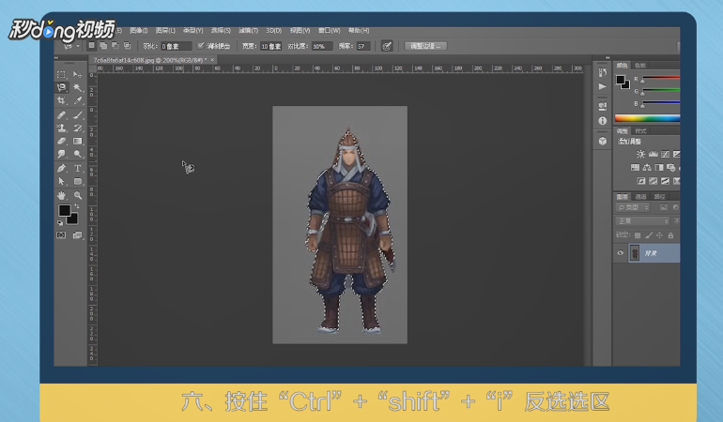Select the Gradient tool
Image resolution: width=723 pixels, height=422 pixels.
pos(77,141)
